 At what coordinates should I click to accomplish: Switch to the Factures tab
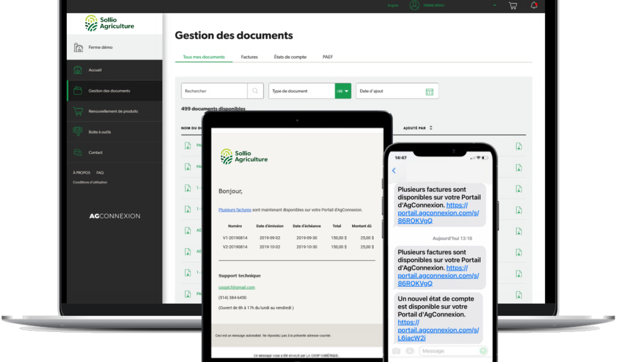click(x=249, y=57)
